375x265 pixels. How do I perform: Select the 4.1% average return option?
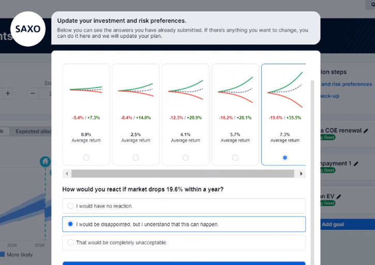[186, 158]
